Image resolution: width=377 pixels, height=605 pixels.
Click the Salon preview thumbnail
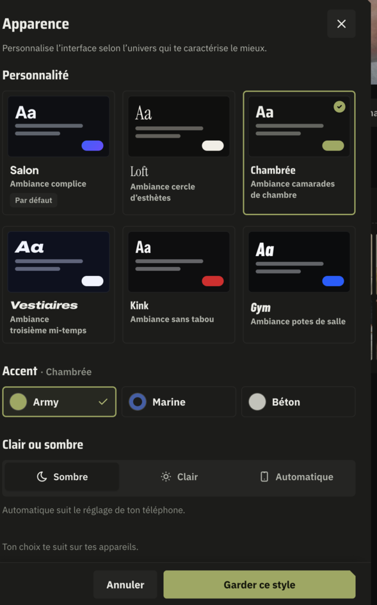pos(59,127)
